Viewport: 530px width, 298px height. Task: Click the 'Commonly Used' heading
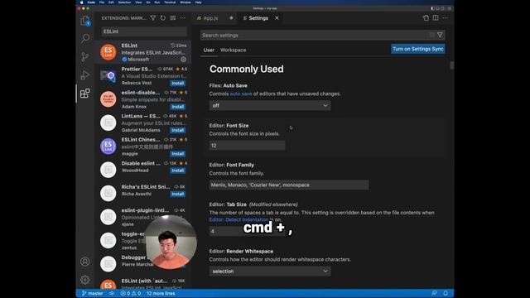pos(247,69)
